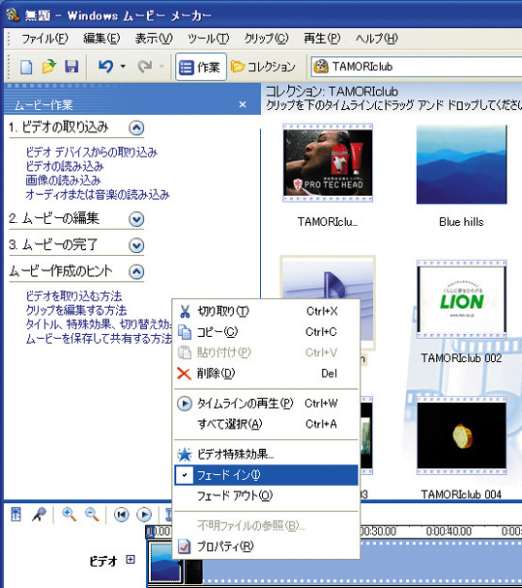522x588 pixels.
Task: Save the project using the floppy icon
Action: pyautogui.click(x=72, y=67)
